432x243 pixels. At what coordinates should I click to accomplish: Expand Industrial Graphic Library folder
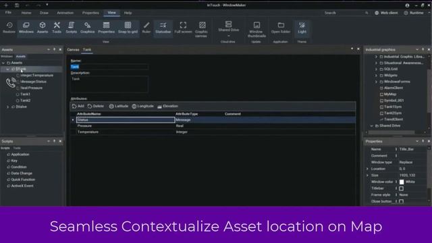tap(376, 57)
